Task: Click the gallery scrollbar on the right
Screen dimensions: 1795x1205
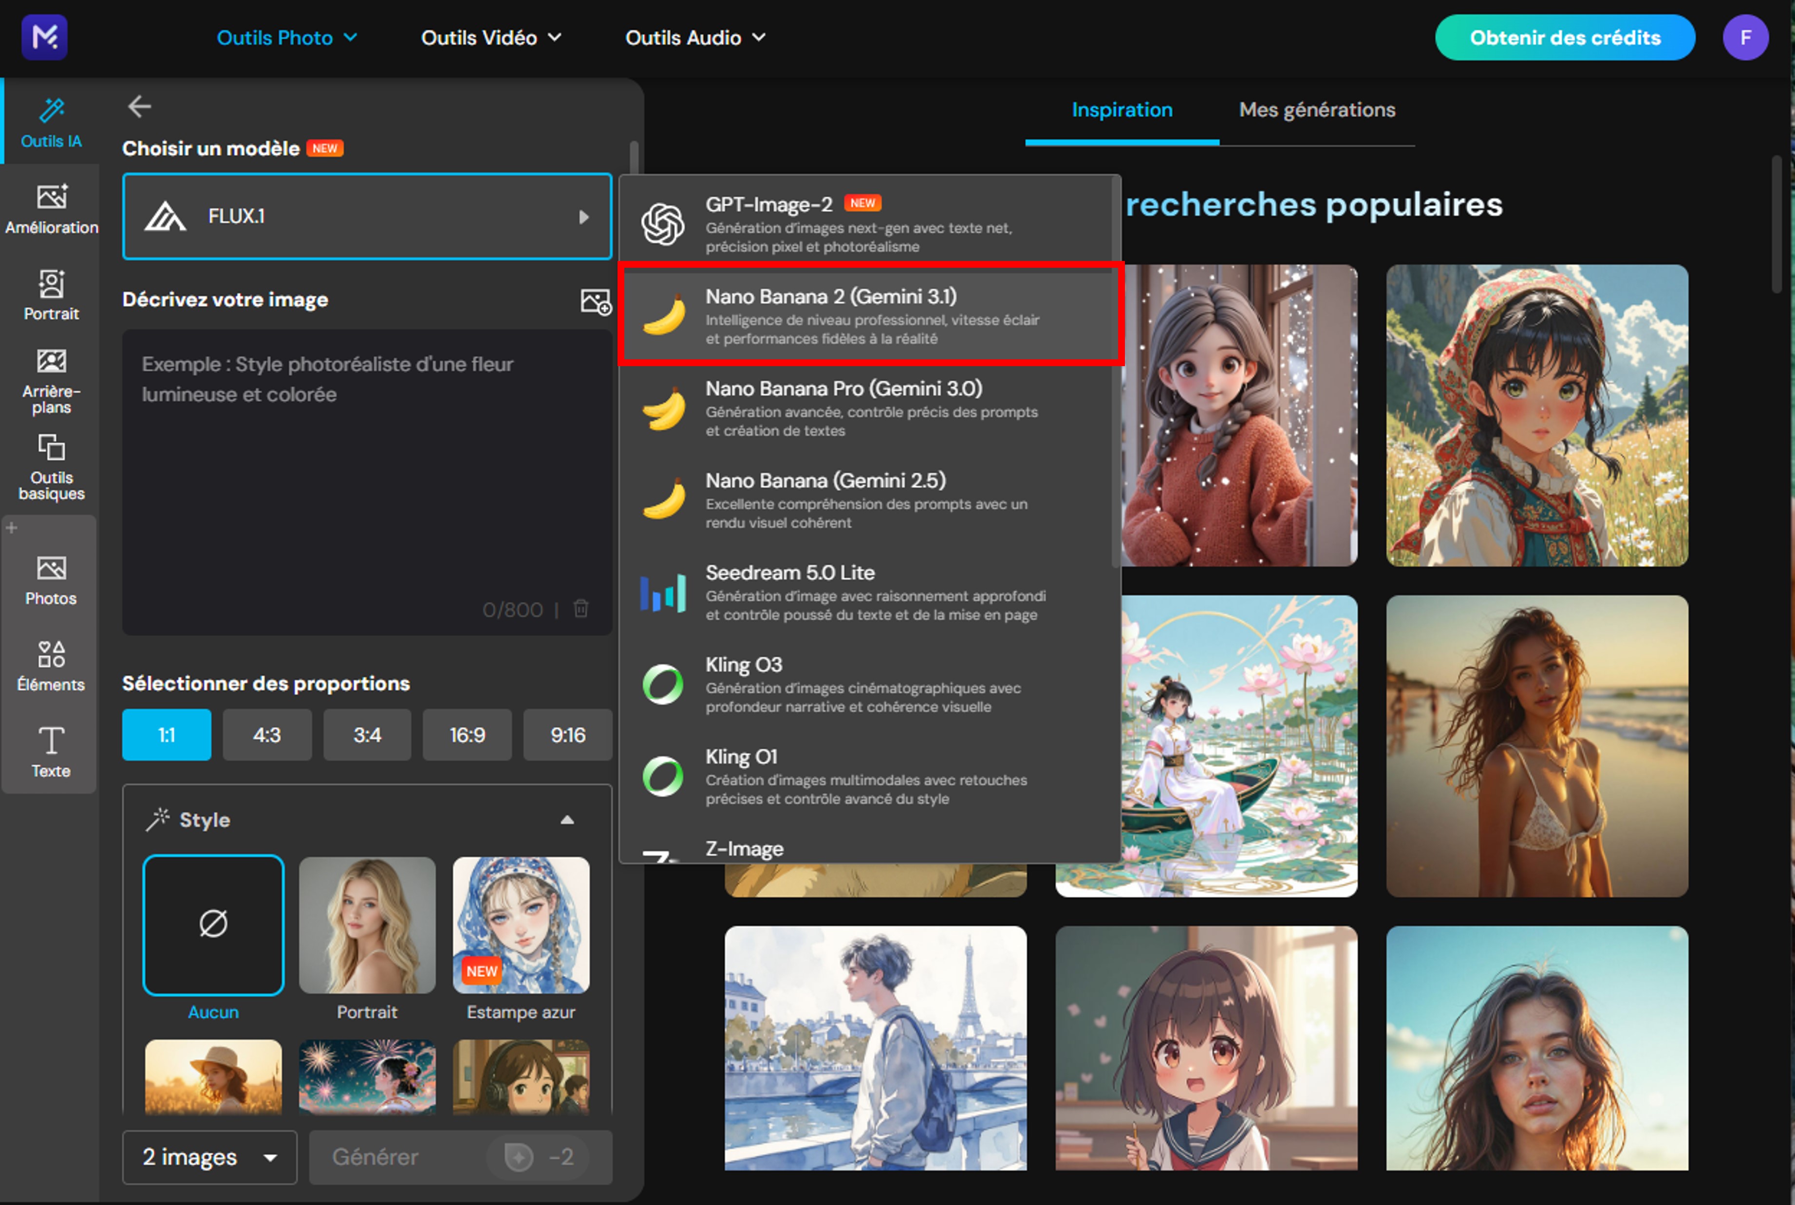Action: click(x=1776, y=224)
